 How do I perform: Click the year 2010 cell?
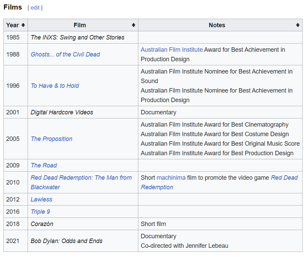click(16, 182)
